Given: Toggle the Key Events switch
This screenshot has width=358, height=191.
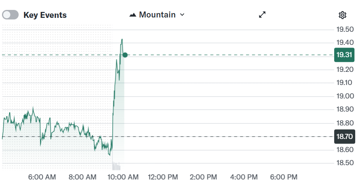Looking at the screenshot, I should coord(10,15).
